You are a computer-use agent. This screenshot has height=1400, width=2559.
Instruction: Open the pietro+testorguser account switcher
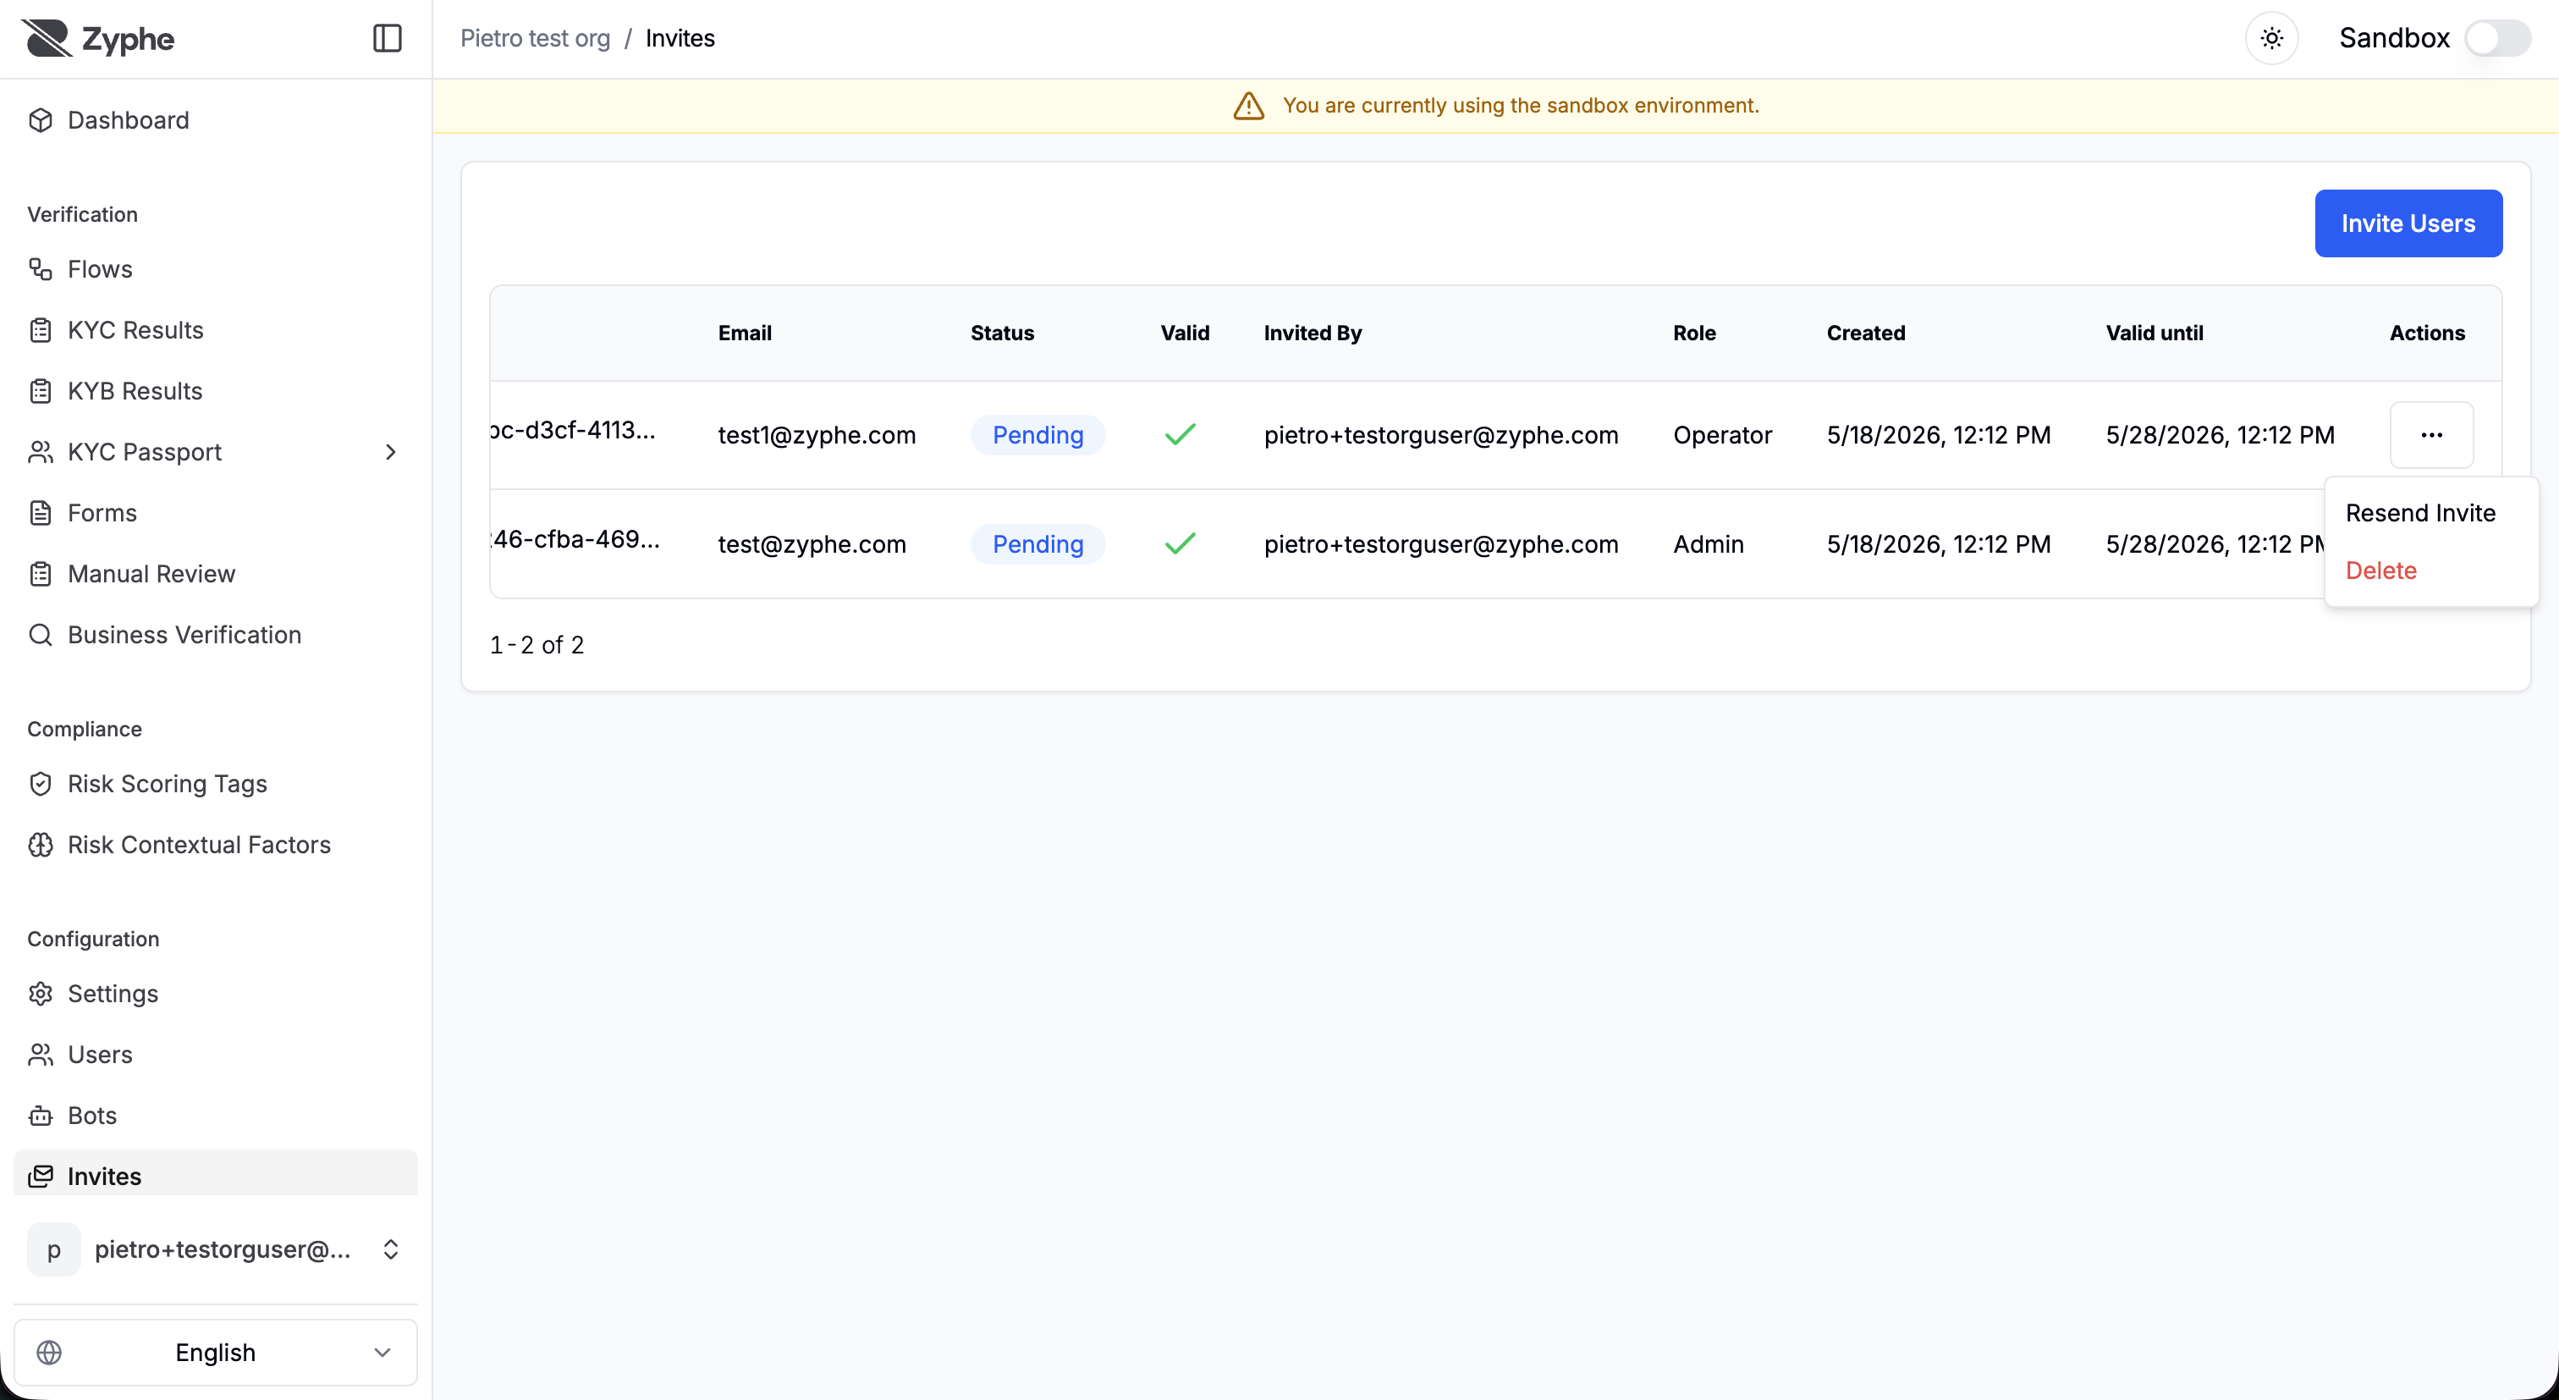tap(216, 1249)
